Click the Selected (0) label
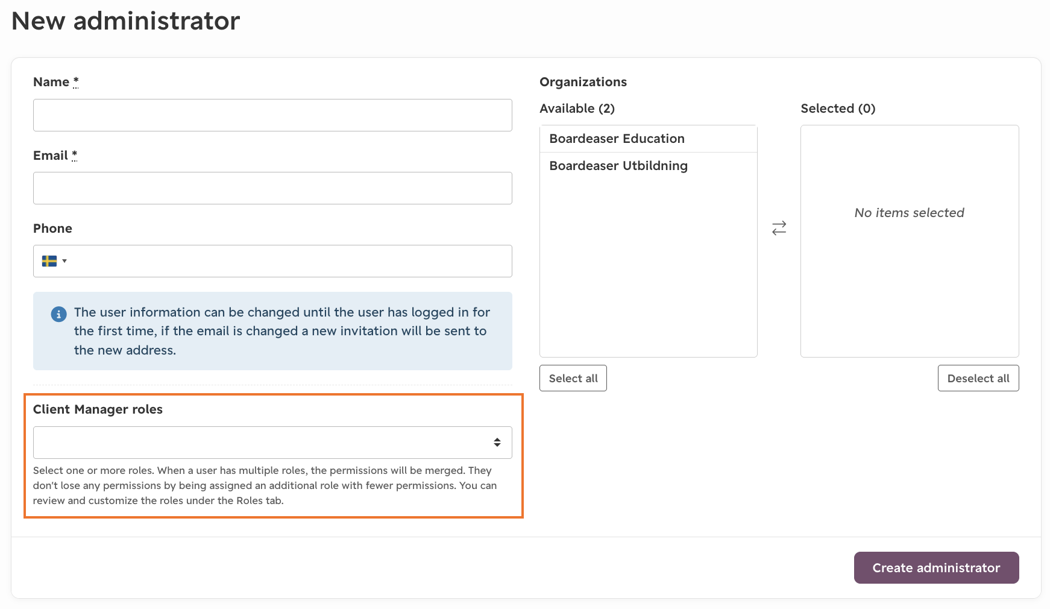 pyautogui.click(x=838, y=109)
